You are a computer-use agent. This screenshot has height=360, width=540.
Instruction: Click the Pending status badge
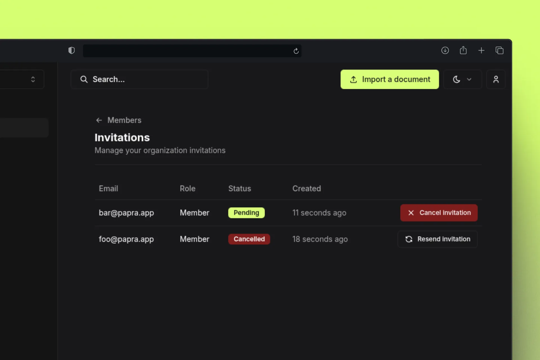(x=246, y=213)
